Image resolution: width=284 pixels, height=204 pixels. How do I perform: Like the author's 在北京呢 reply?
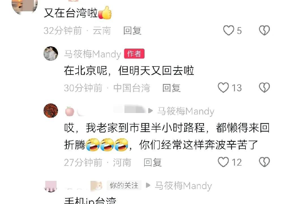click(x=223, y=88)
